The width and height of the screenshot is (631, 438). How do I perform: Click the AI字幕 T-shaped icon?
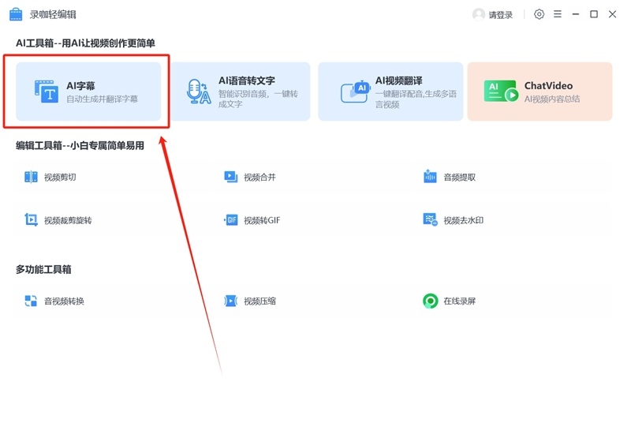click(x=47, y=92)
